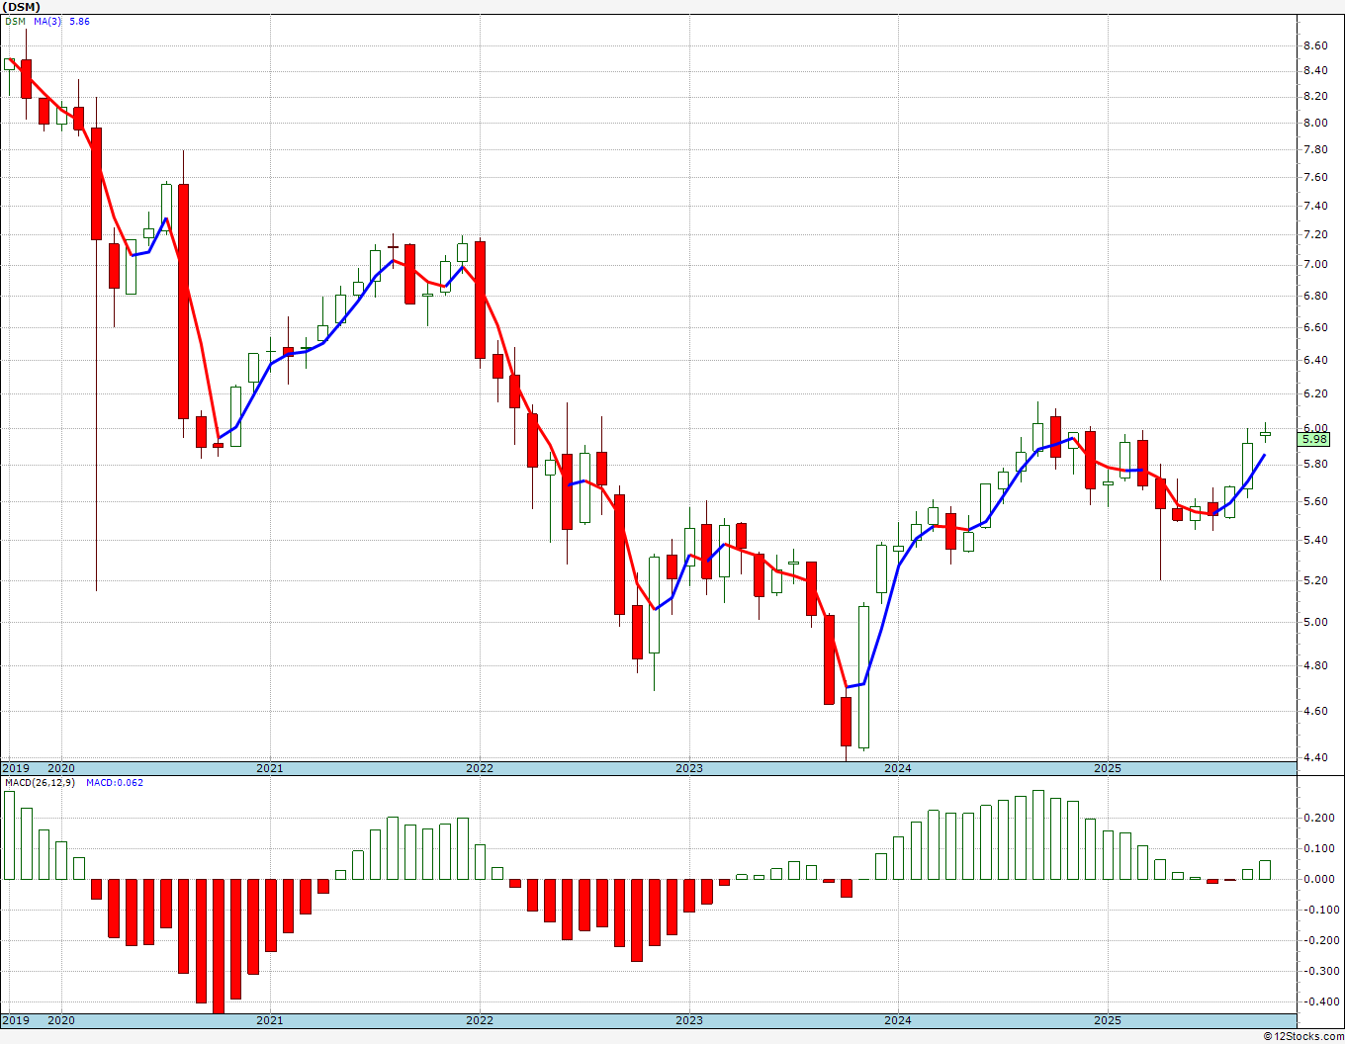
Task: Select the "7.20" price axis label
Action: [1315, 234]
